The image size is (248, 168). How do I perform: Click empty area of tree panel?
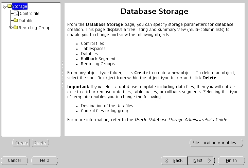31,82
